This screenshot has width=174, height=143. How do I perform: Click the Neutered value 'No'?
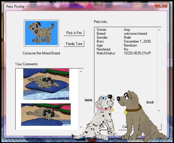click(126, 49)
